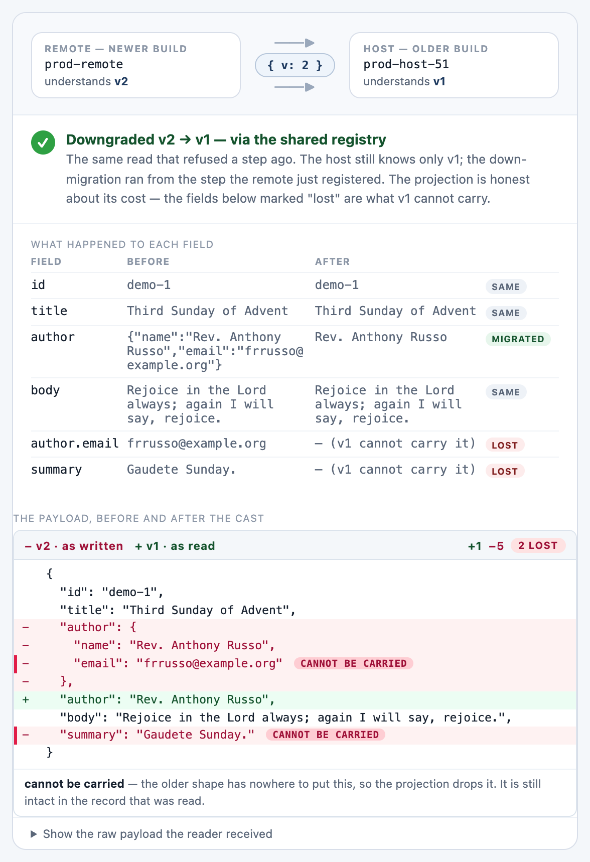
Task: Select "frrusso@example.org" in the author.email row
Action: [x=197, y=444]
